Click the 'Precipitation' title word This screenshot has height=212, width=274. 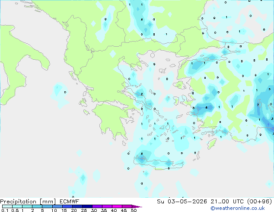[x=18, y=202]
